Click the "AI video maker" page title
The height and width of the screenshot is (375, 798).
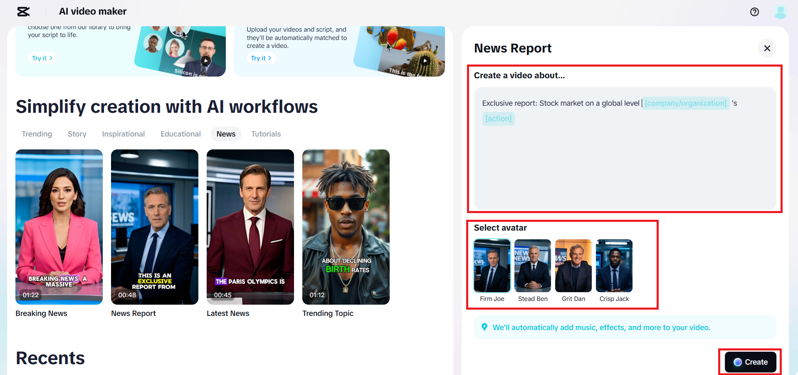click(93, 12)
